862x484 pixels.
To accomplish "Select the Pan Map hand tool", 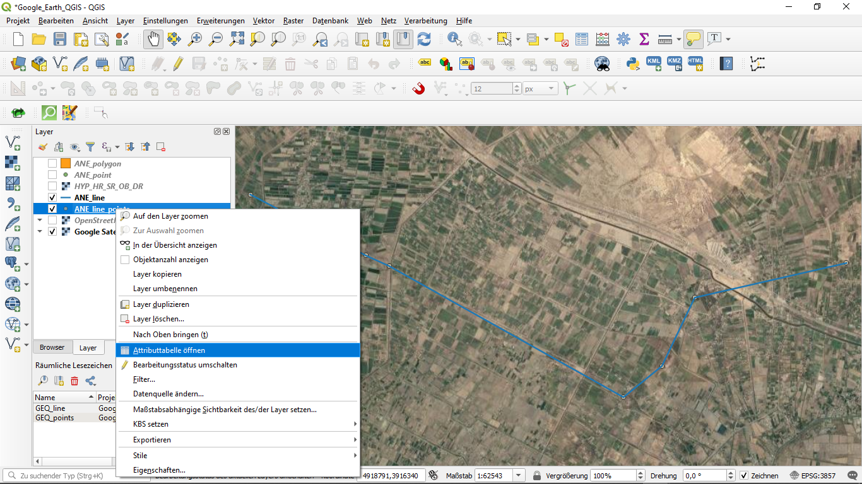I will [x=153, y=39].
